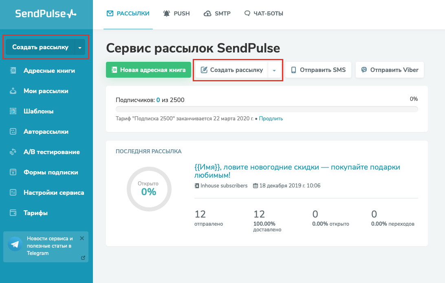Viewport: 445px width, 283px height.
Task: Click the envelope icon by Рассылки
Action: (x=110, y=13)
